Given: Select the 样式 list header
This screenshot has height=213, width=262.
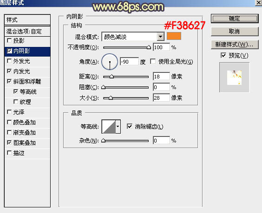Looking at the screenshot, I should 27,20.
